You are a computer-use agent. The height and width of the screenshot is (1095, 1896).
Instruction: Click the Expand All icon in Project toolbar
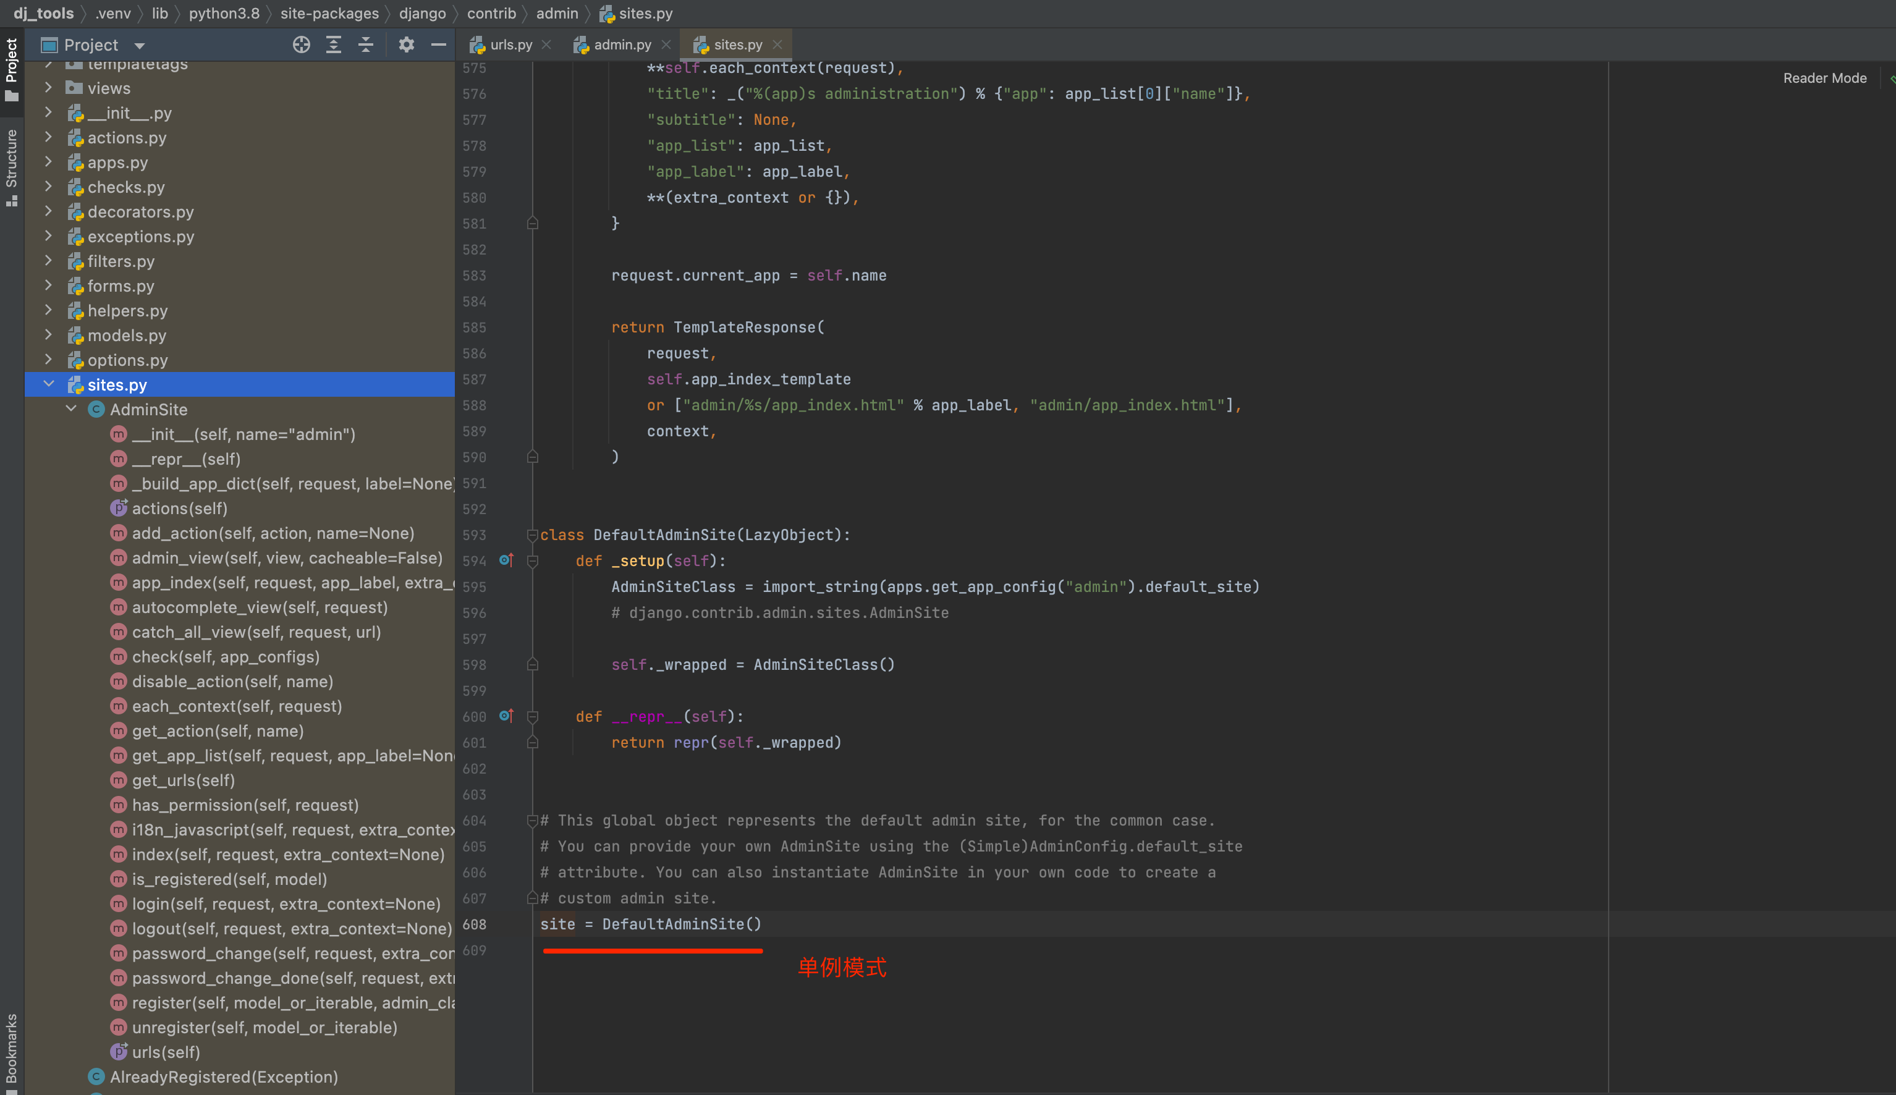click(x=333, y=45)
